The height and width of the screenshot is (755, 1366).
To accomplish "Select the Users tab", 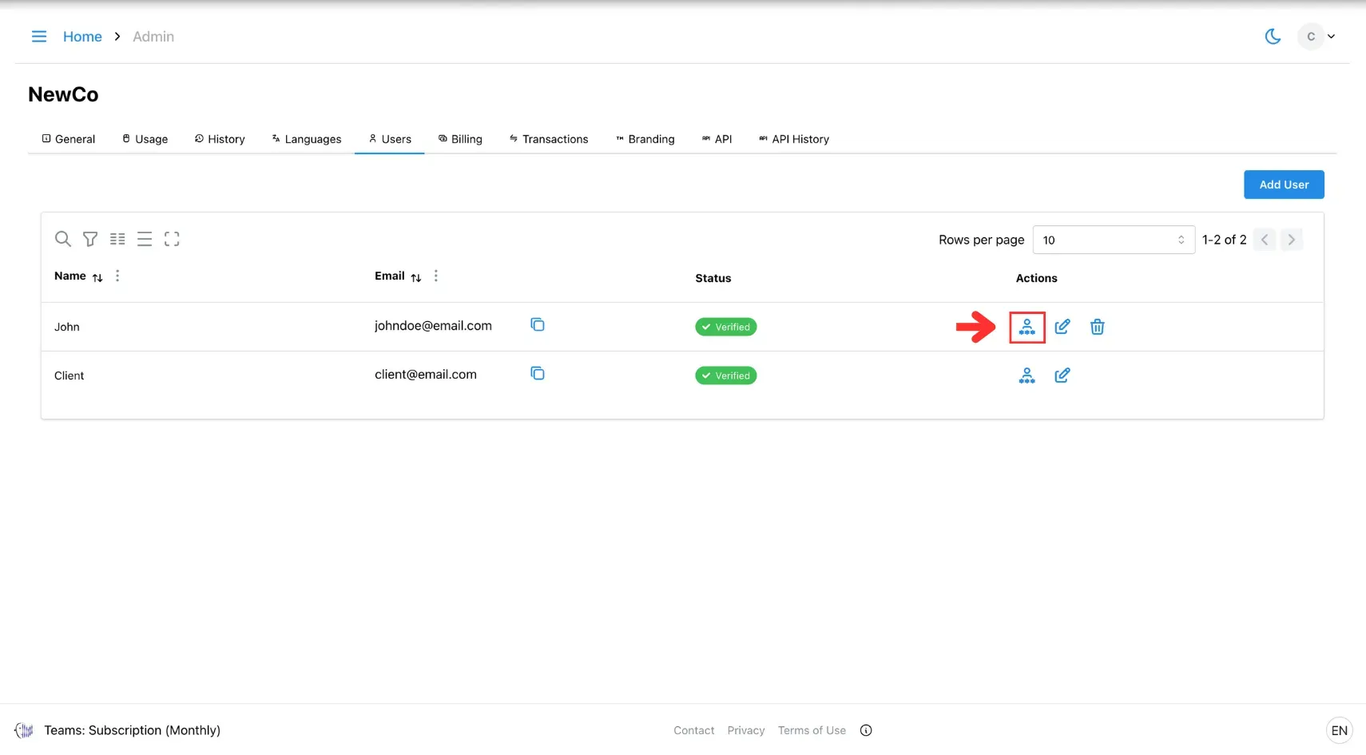I will 390,139.
